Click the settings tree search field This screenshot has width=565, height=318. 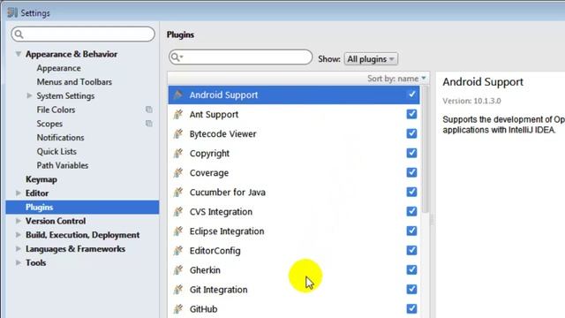click(x=83, y=34)
